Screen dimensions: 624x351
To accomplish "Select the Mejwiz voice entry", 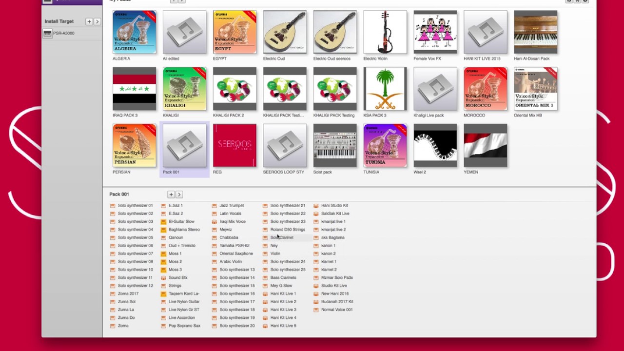I will pyautogui.click(x=225, y=230).
